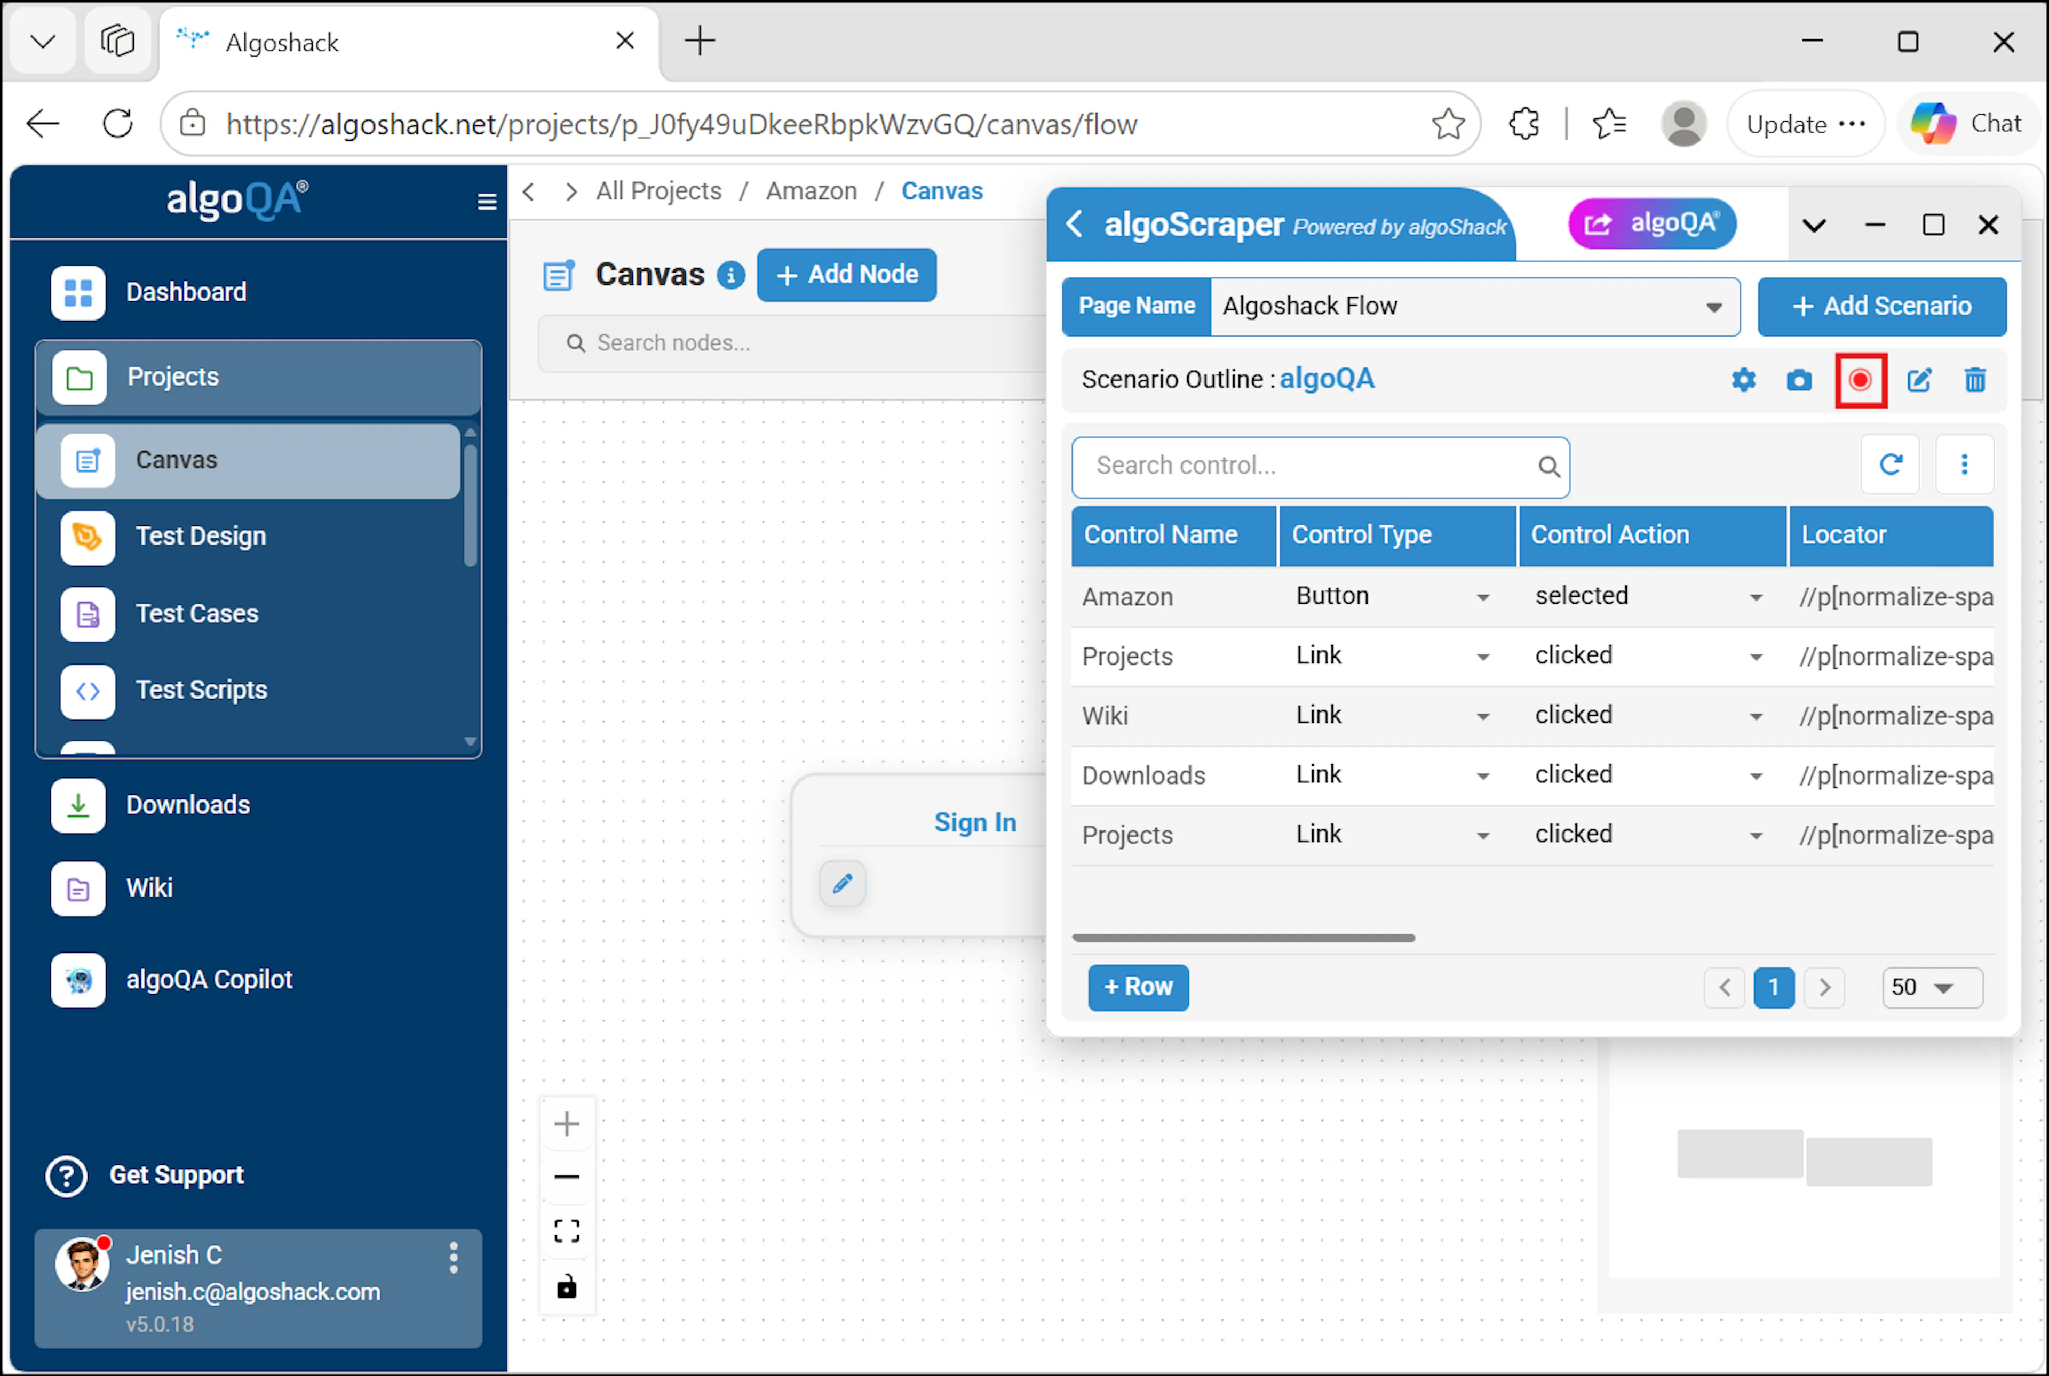
Task: Capture screenshot with the camera icon
Action: click(x=1799, y=380)
